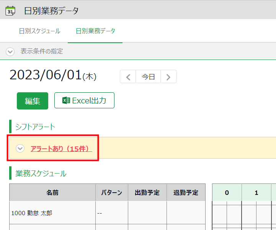
Task: Go to the previous day with left arrow
Action: 128,77
